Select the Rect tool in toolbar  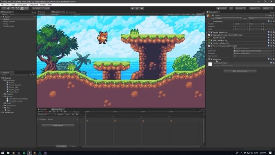[x=22, y=9]
